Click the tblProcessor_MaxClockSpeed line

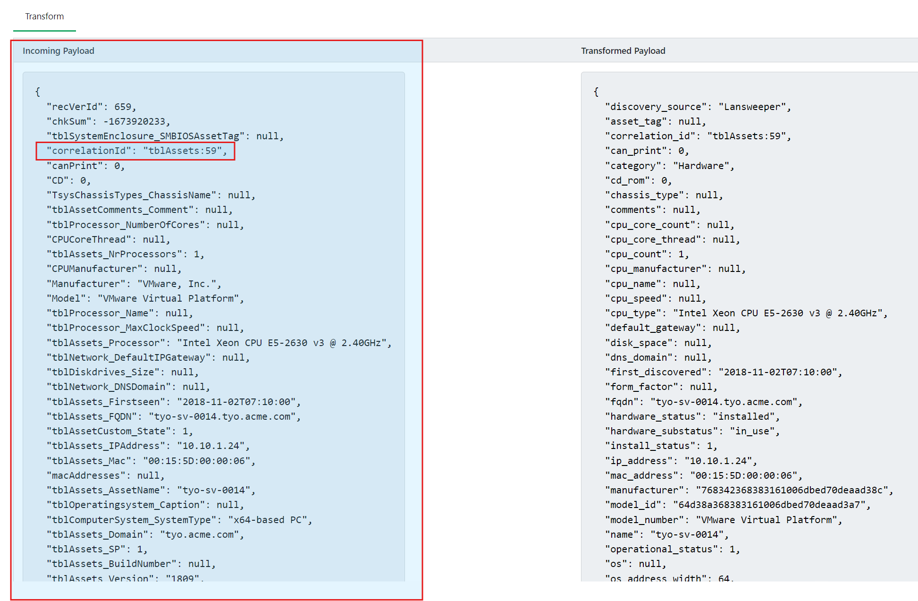click(145, 328)
